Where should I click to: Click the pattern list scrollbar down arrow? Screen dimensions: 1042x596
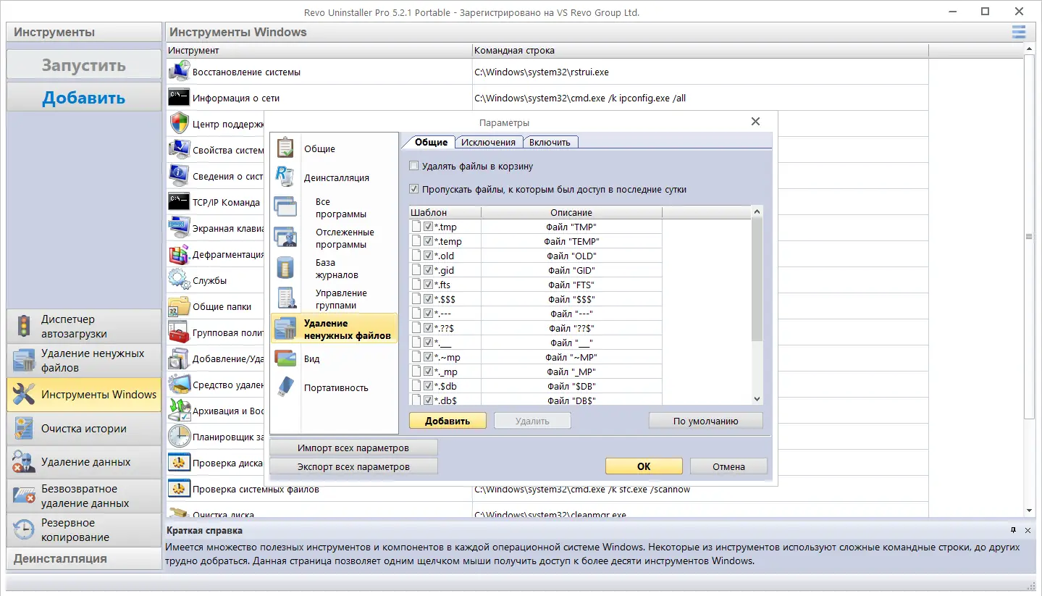(757, 398)
